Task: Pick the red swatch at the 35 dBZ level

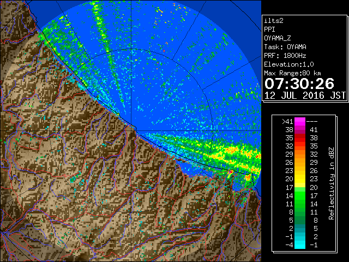Action: 300,138
